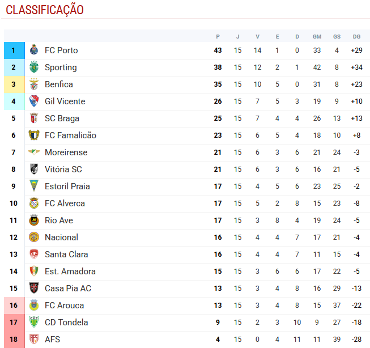The width and height of the screenshot is (370, 348).
Task: Sort table by the P points column
Action: [218, 36]
